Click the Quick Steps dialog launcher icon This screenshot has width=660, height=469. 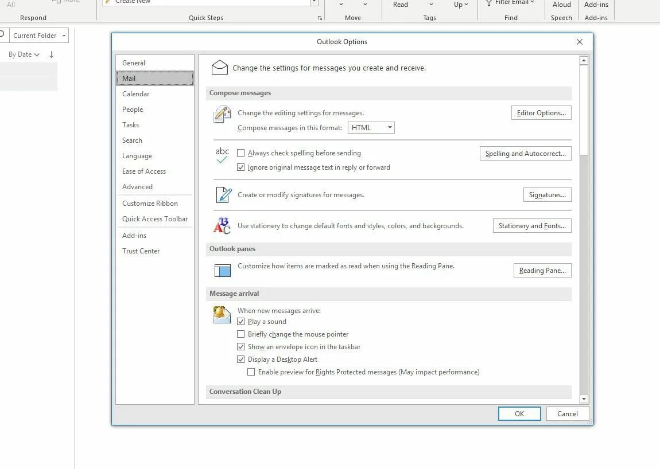pos(320,18)
